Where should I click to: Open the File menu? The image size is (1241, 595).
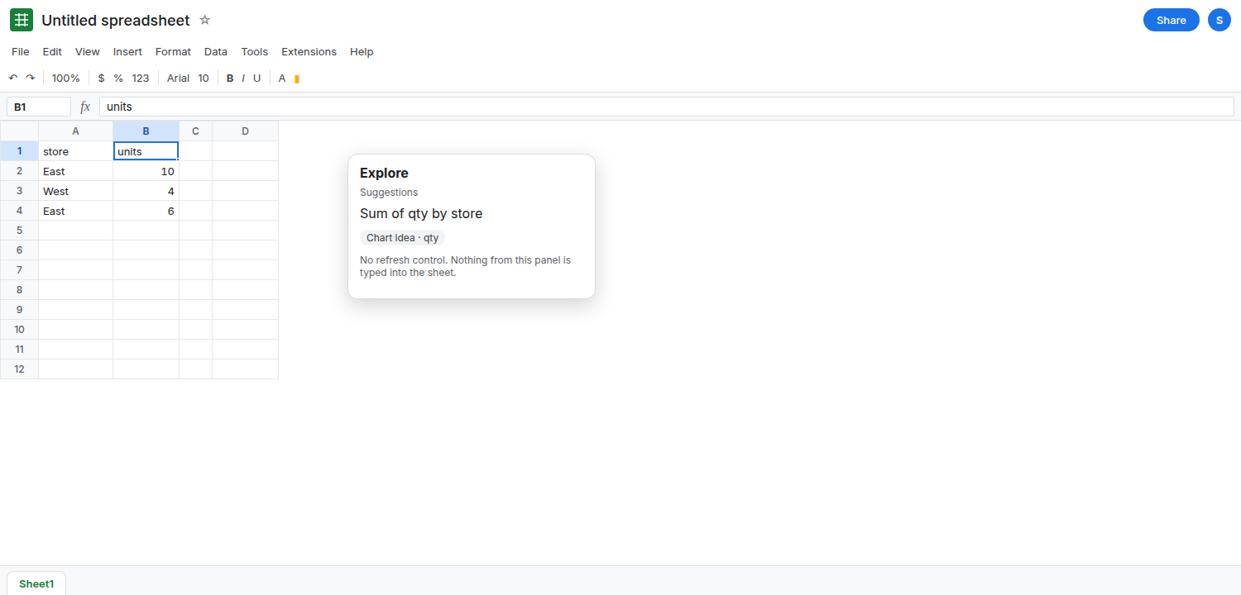21,51
